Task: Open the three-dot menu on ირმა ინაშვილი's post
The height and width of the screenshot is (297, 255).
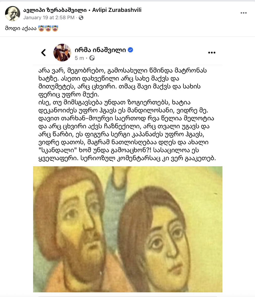Action: point(212,53)
